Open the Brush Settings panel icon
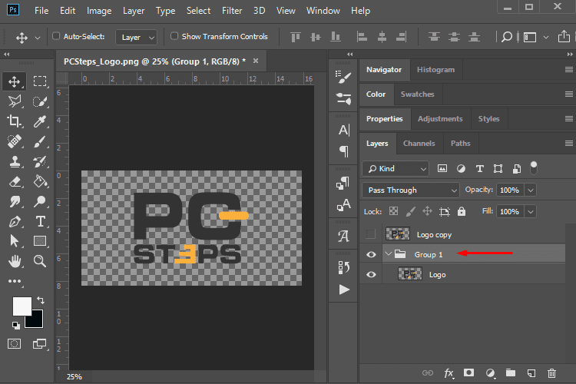This screenshot has width=576, height=384. (343, 77)
